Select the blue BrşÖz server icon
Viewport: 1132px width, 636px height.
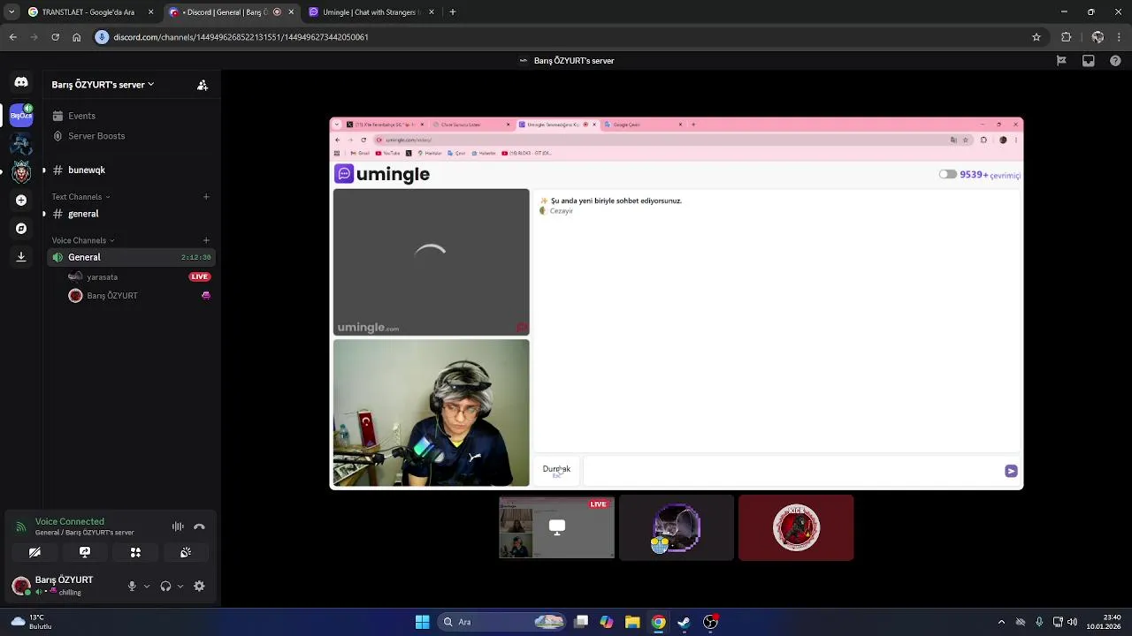coord(21,115)
